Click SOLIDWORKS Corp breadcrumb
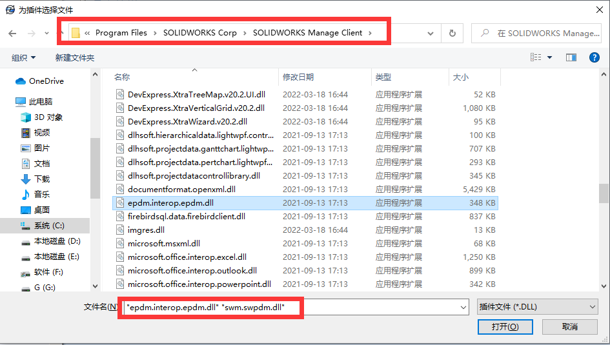This screenshot has width=610, height=345. click(200, 33)
